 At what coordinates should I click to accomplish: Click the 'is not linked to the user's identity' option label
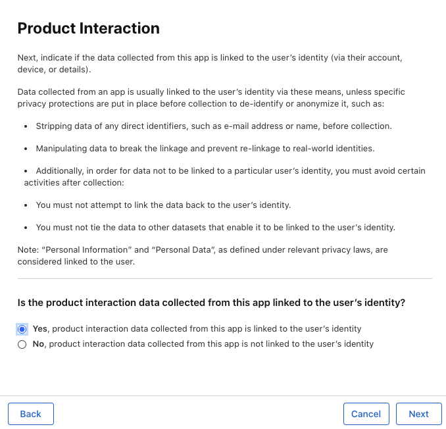coord(211,344)
